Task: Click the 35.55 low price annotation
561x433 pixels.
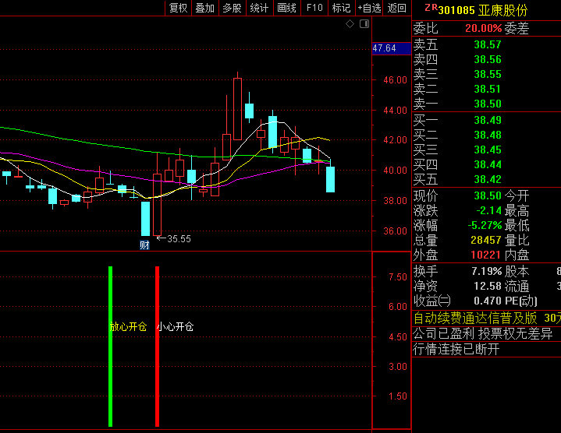Action: click(x=175, y=239)
